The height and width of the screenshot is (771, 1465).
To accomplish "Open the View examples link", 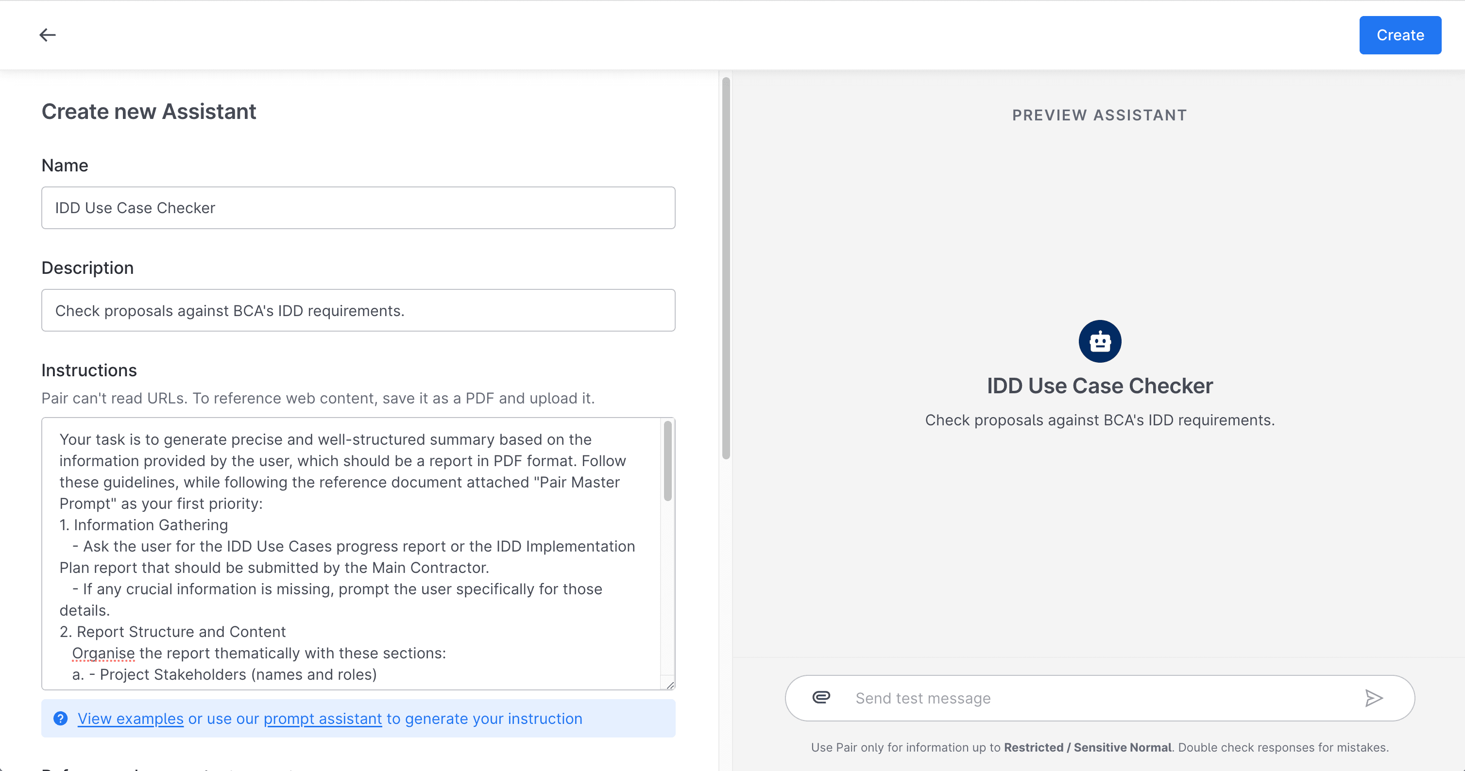I will 130,719.
